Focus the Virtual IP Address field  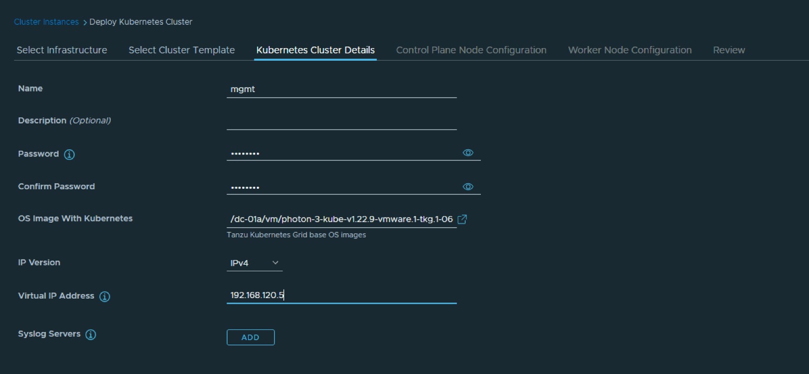coord(341,295)
